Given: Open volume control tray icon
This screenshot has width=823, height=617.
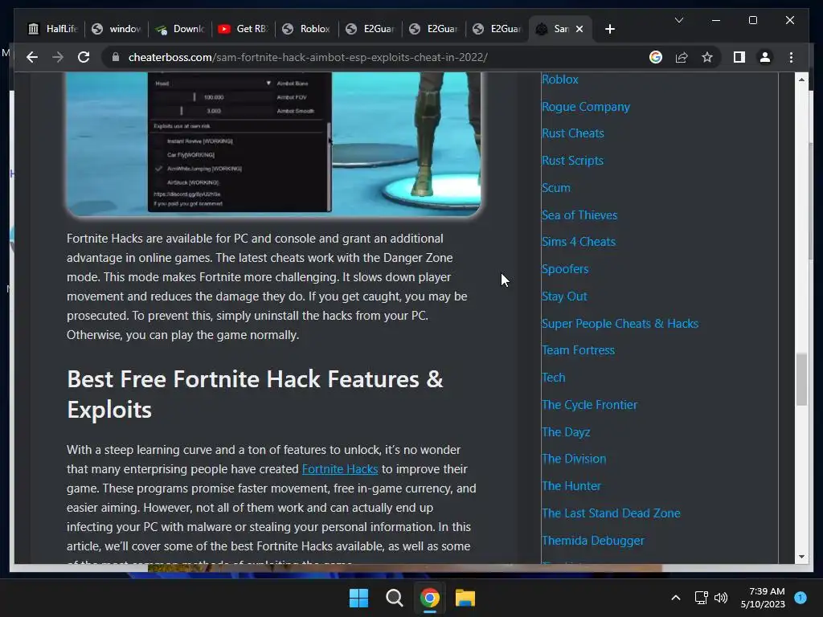Looking at the screenshot, I should pos(721,598).
